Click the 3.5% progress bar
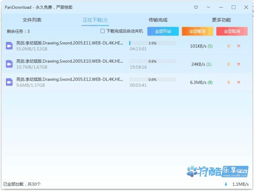Viewport: 254px width, 191px height. 153,43
